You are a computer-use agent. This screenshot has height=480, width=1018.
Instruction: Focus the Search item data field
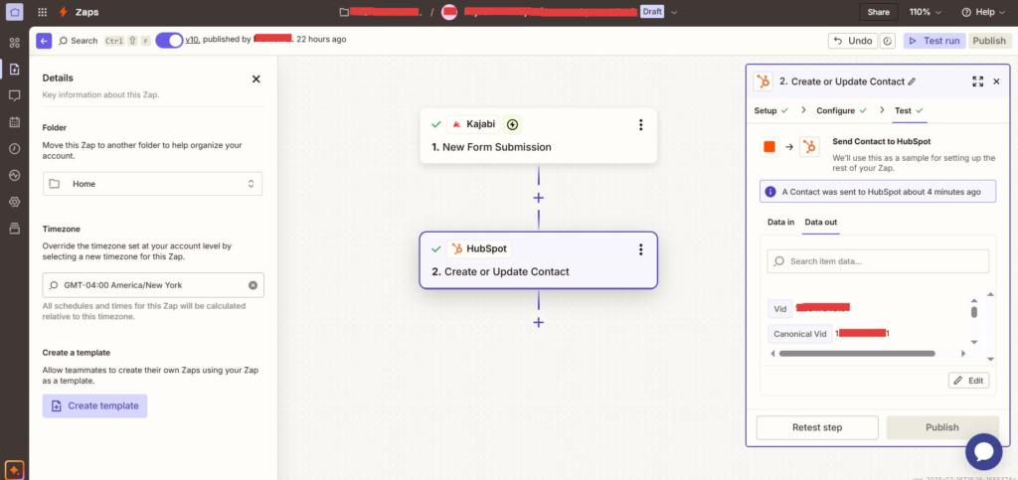tap(878, 261)
